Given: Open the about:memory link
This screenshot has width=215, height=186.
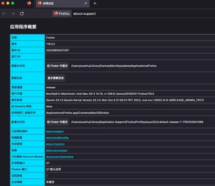Looking at the screenshot, I should point(55,144).
